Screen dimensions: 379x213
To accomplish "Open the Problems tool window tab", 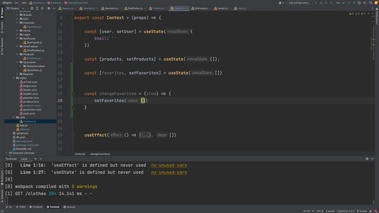I will pos(36,207).
